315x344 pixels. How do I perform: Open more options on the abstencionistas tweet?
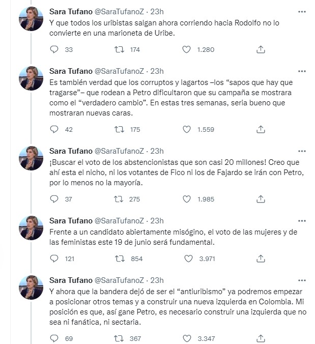[x=301, y=151]
